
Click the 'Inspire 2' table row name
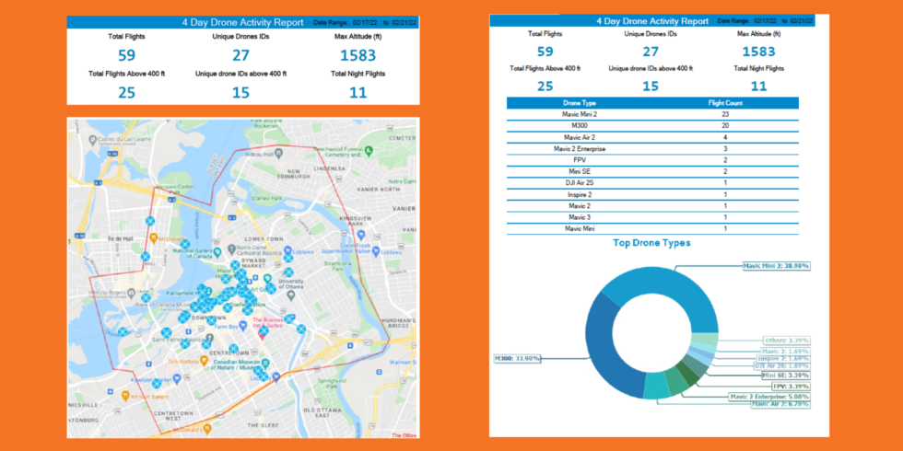coord(580,194)
